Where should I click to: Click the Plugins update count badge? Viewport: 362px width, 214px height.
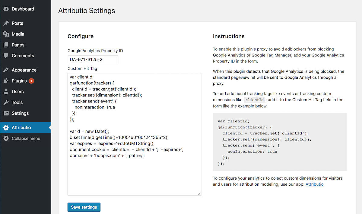31,81
